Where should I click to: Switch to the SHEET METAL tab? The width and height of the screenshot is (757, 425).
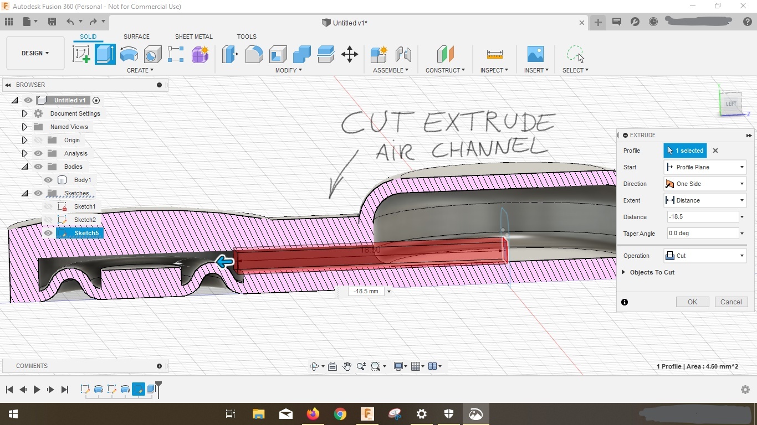[x=194, y=37]
